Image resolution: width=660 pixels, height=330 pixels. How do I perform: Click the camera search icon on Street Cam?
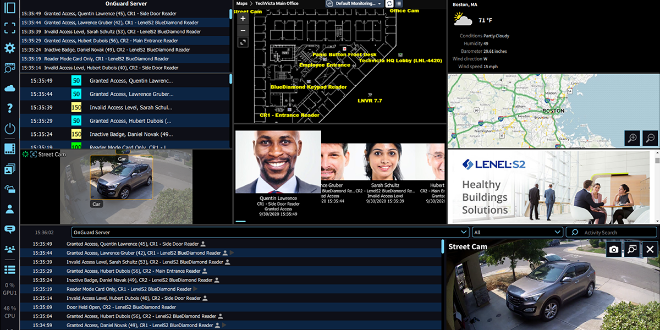pyautogui.click(x=632, y=249)
